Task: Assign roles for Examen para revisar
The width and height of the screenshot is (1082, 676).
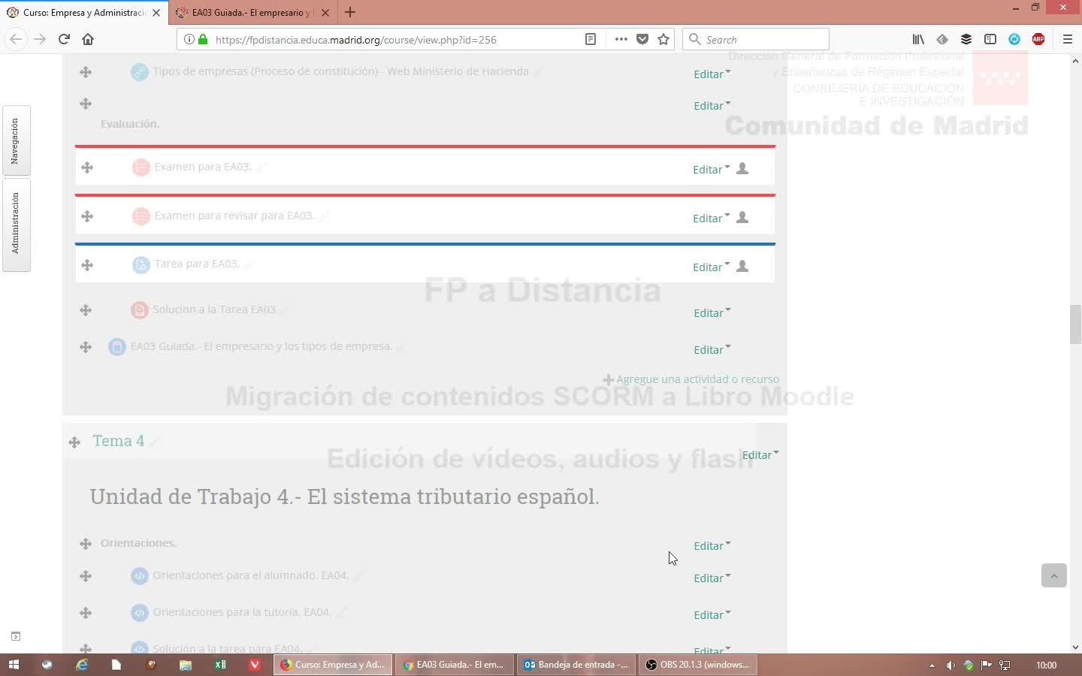Action: [x=742, y=217]
